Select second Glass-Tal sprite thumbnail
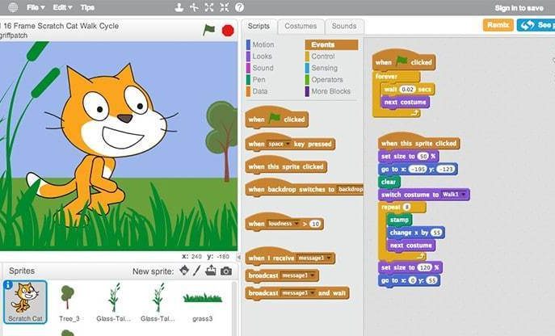Viewport: 555px width, 336px height. click(x=158, y=303)
